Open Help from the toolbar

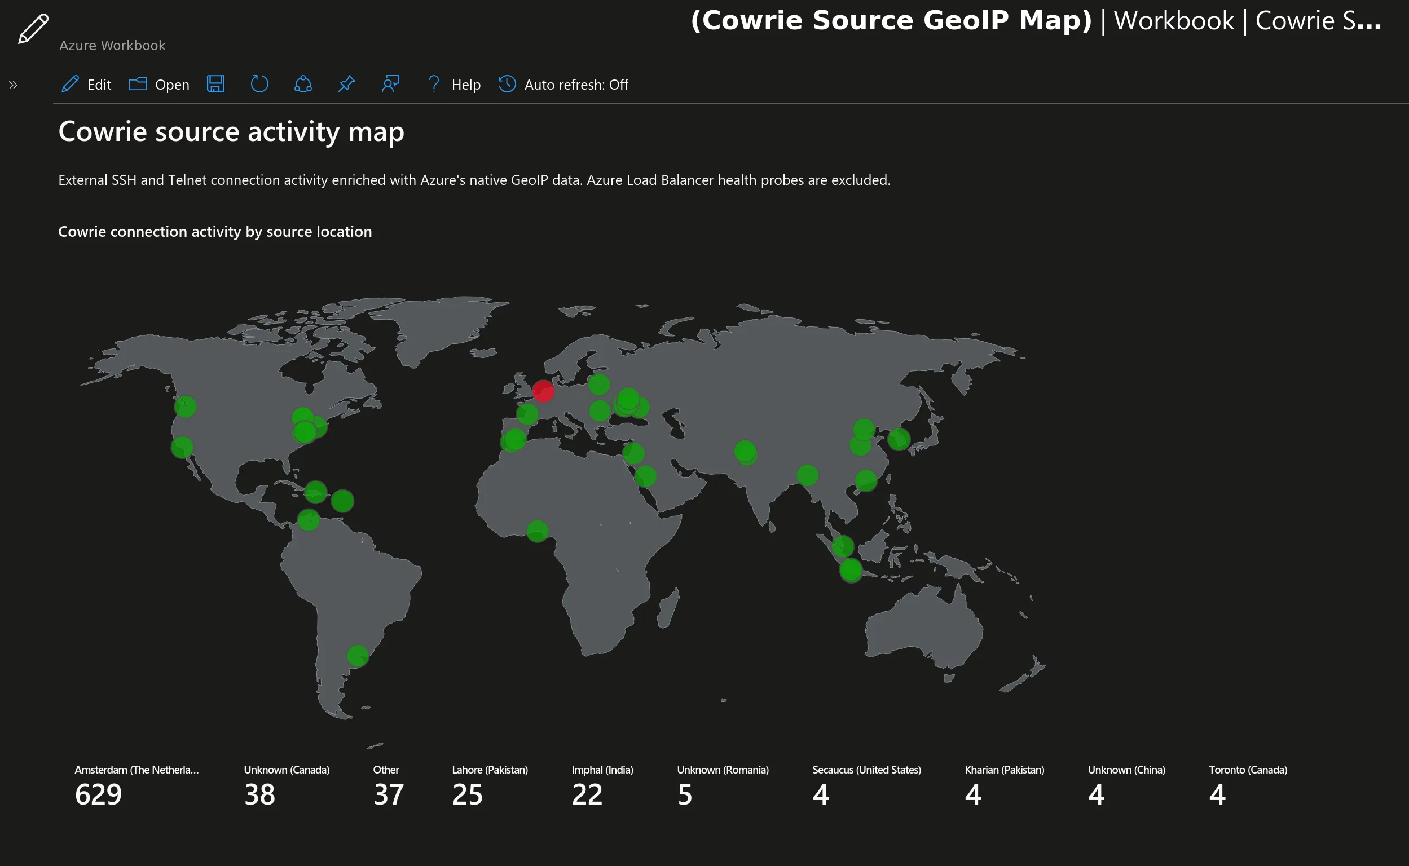pos(454,85)
